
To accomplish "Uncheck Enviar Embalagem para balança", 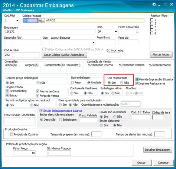I will coord(41,111).
